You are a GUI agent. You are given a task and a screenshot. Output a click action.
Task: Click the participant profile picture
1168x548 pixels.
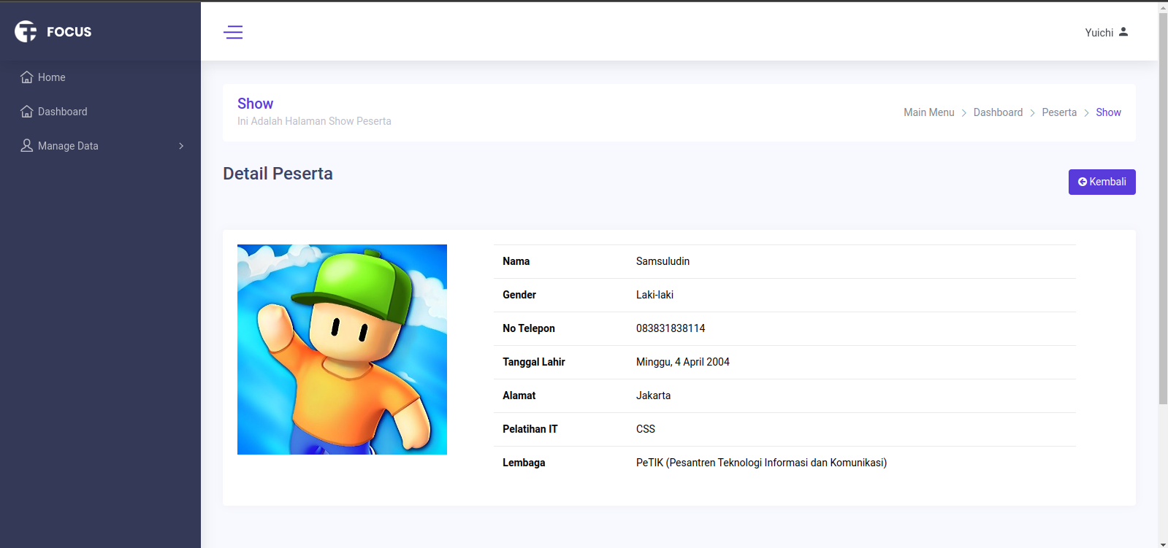click(342, 350)
